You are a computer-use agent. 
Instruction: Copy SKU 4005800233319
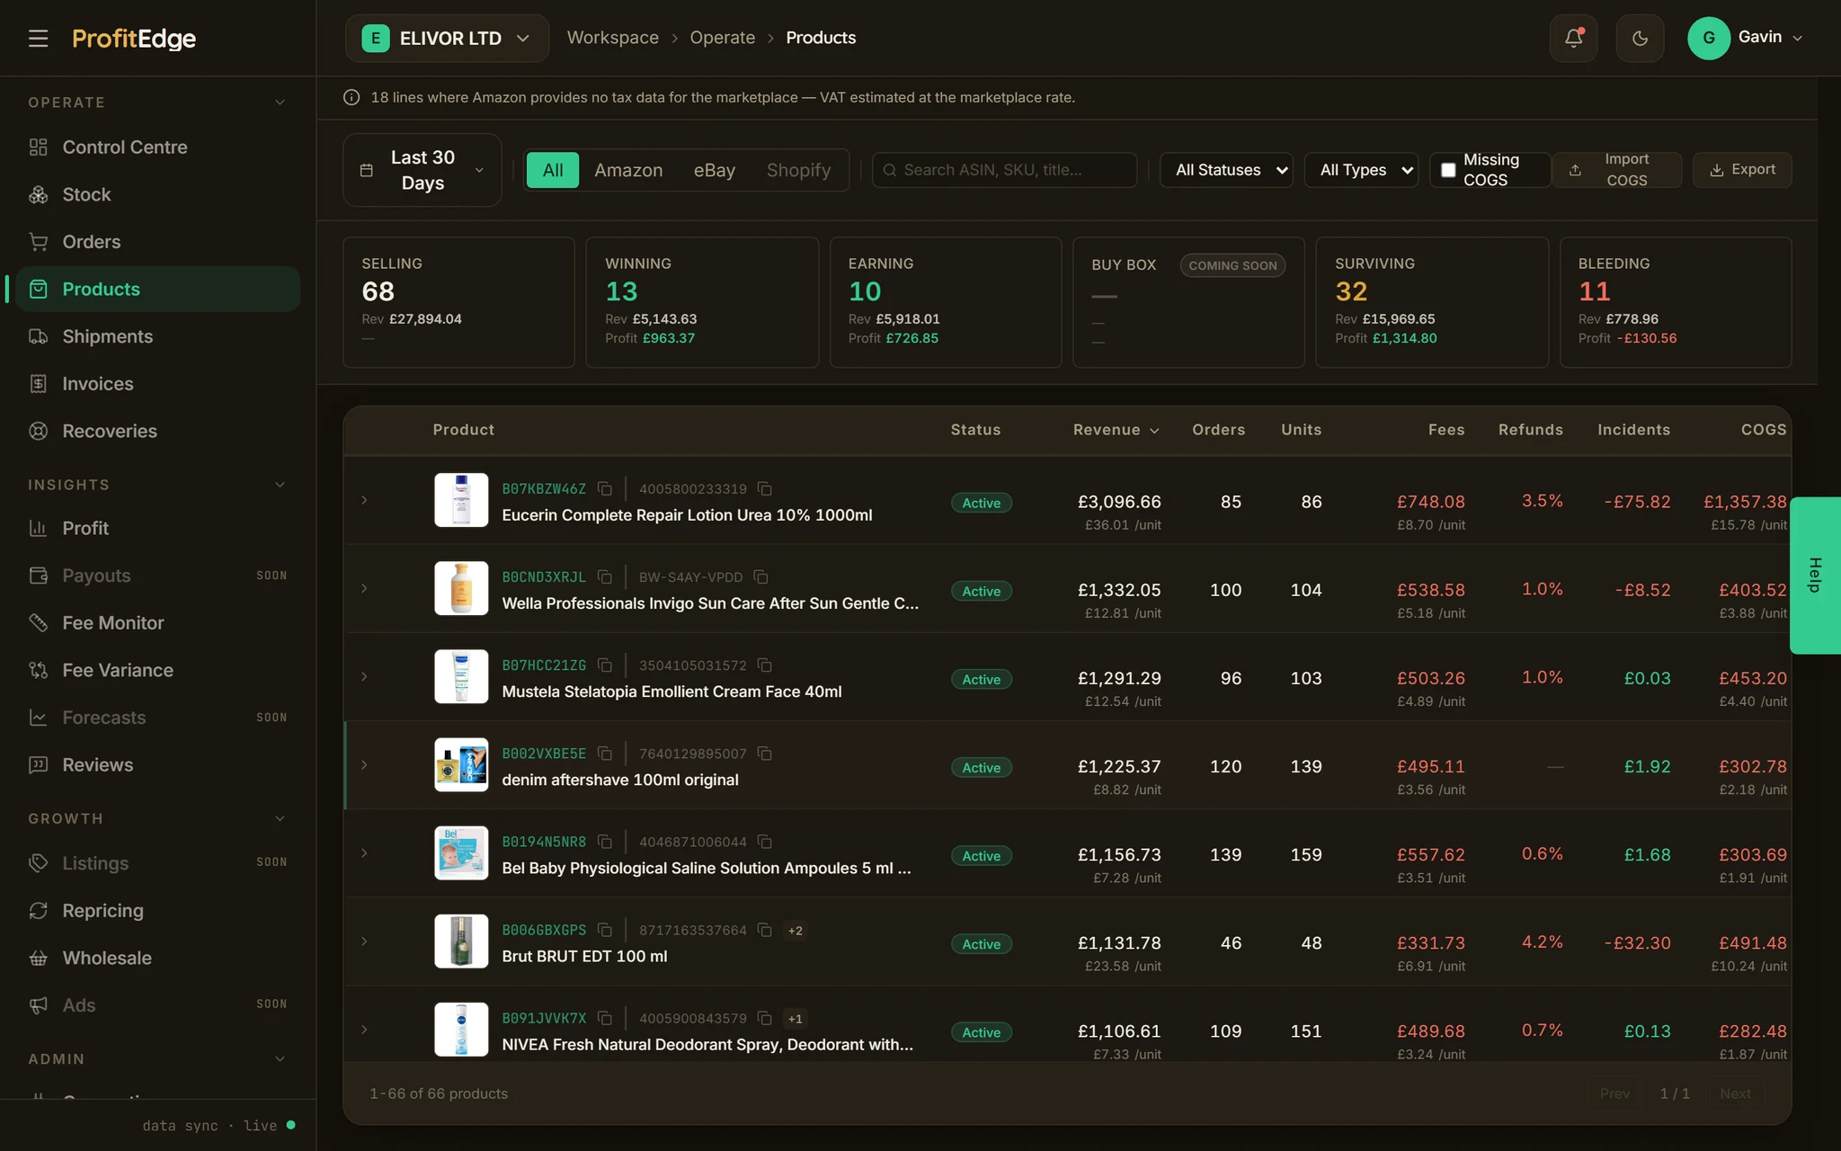[764, 488]
